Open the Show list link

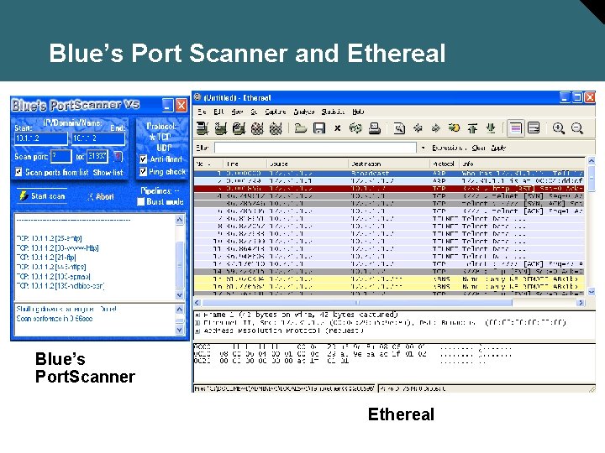coord(108,172)
